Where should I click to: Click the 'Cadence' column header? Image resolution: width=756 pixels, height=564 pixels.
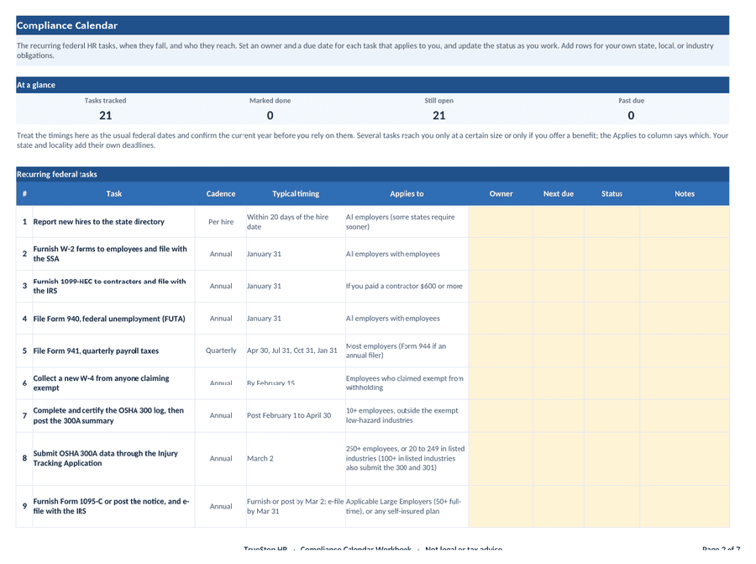click(x=221, y=193)
